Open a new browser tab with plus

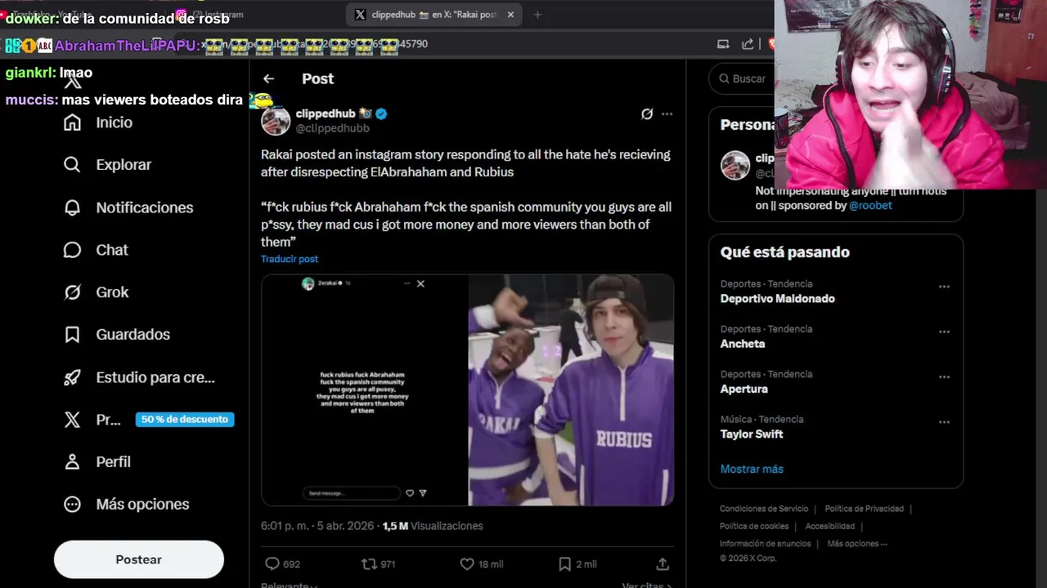click(x=537, y=15)
